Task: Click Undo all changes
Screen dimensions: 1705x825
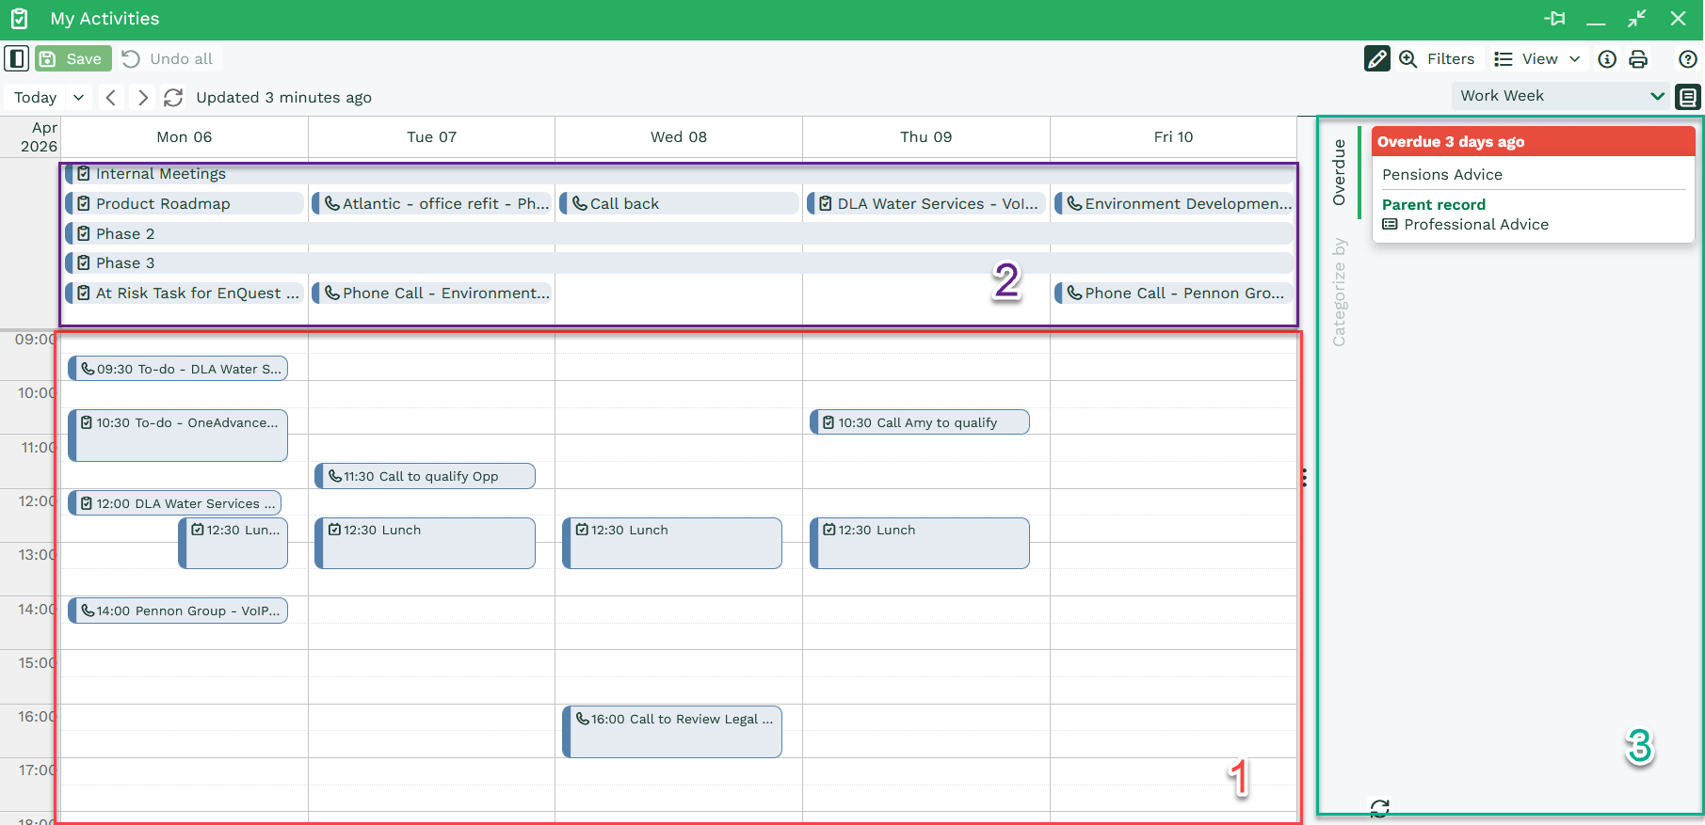Action: point(168,58)
